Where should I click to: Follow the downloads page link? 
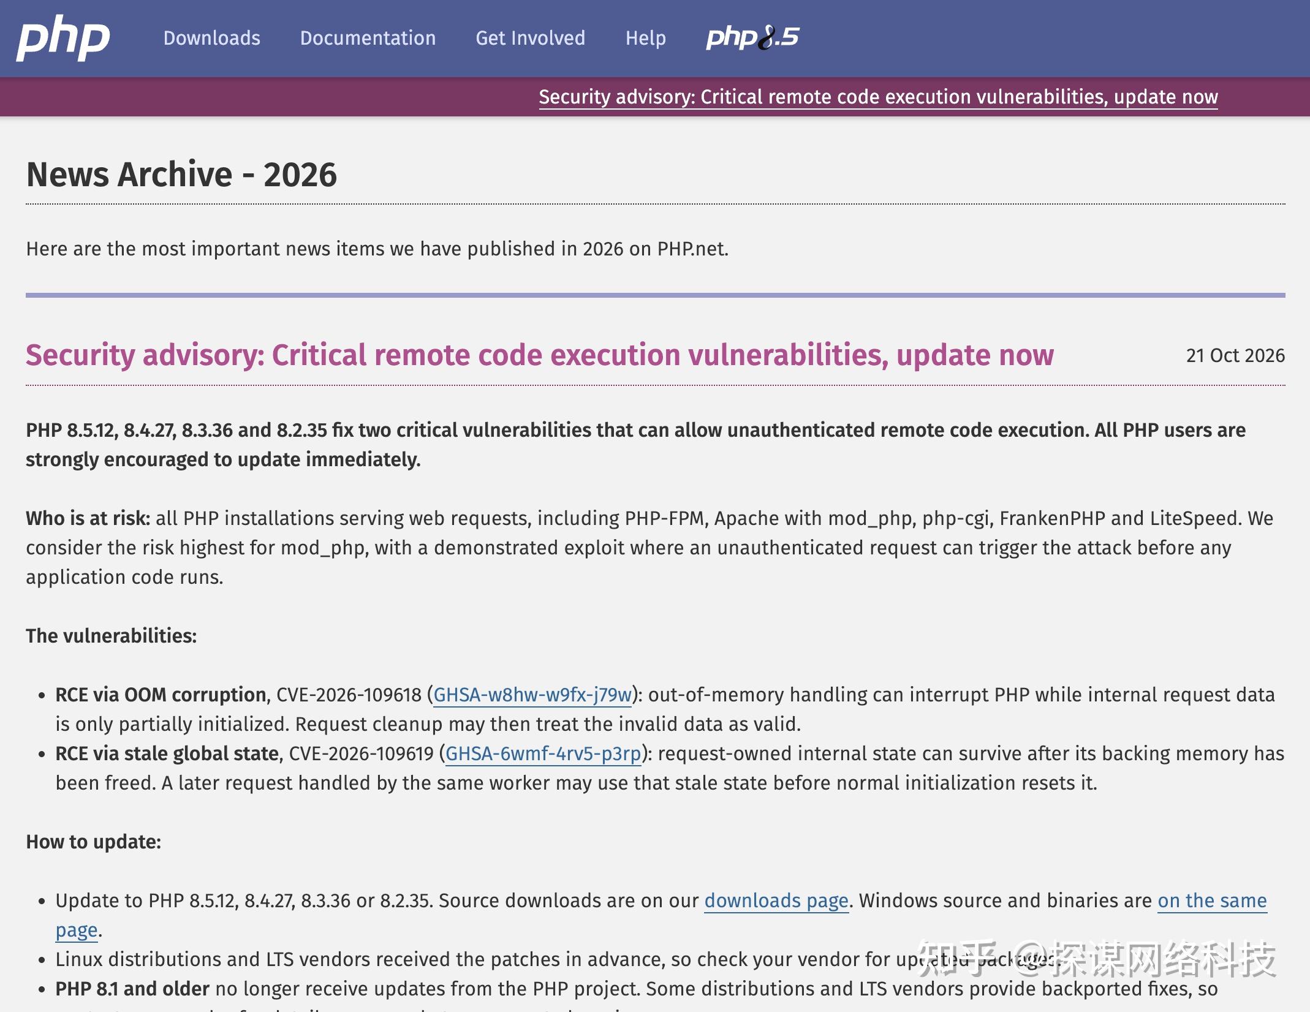(776, 901)
